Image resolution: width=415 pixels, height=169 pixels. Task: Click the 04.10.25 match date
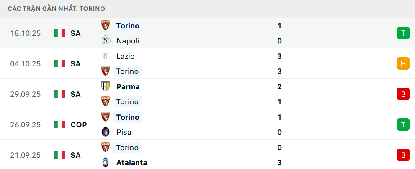[26, 64]
